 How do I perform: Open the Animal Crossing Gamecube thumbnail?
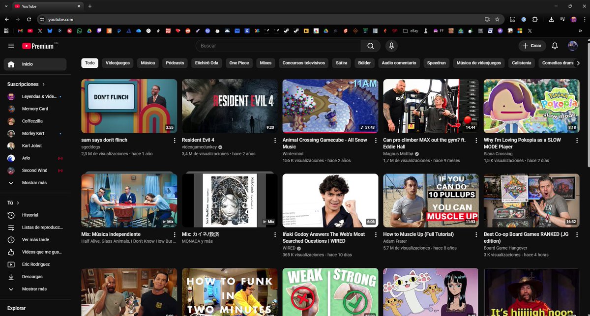330,106
